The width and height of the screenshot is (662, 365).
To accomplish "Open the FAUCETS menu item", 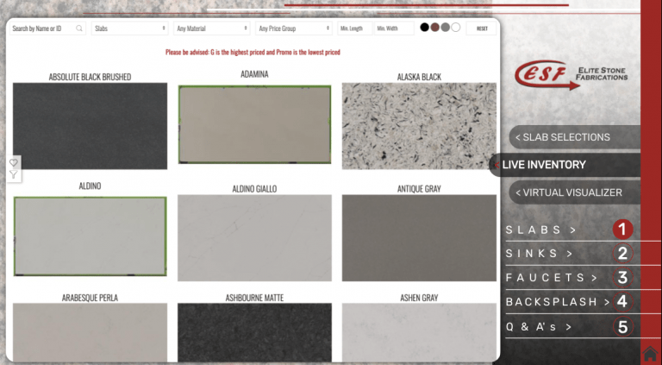I will (552, 278).
